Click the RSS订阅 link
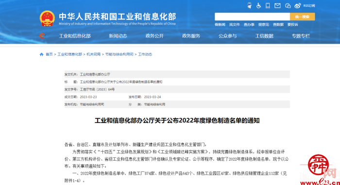The height and width of the screenshot is (185, 340). coord(309,6)
